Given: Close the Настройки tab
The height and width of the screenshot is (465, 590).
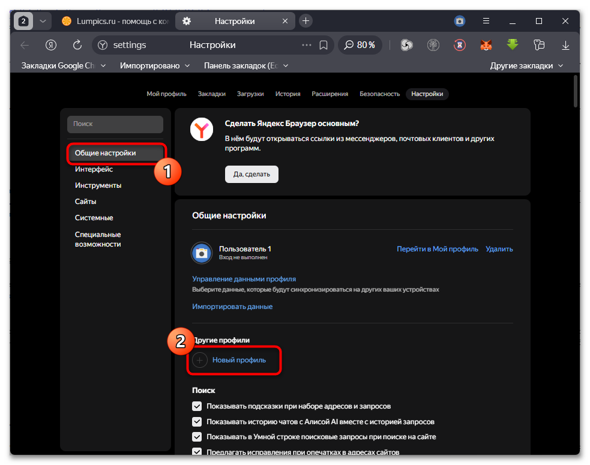Looking at the screenshot, I should pos(285,21).
